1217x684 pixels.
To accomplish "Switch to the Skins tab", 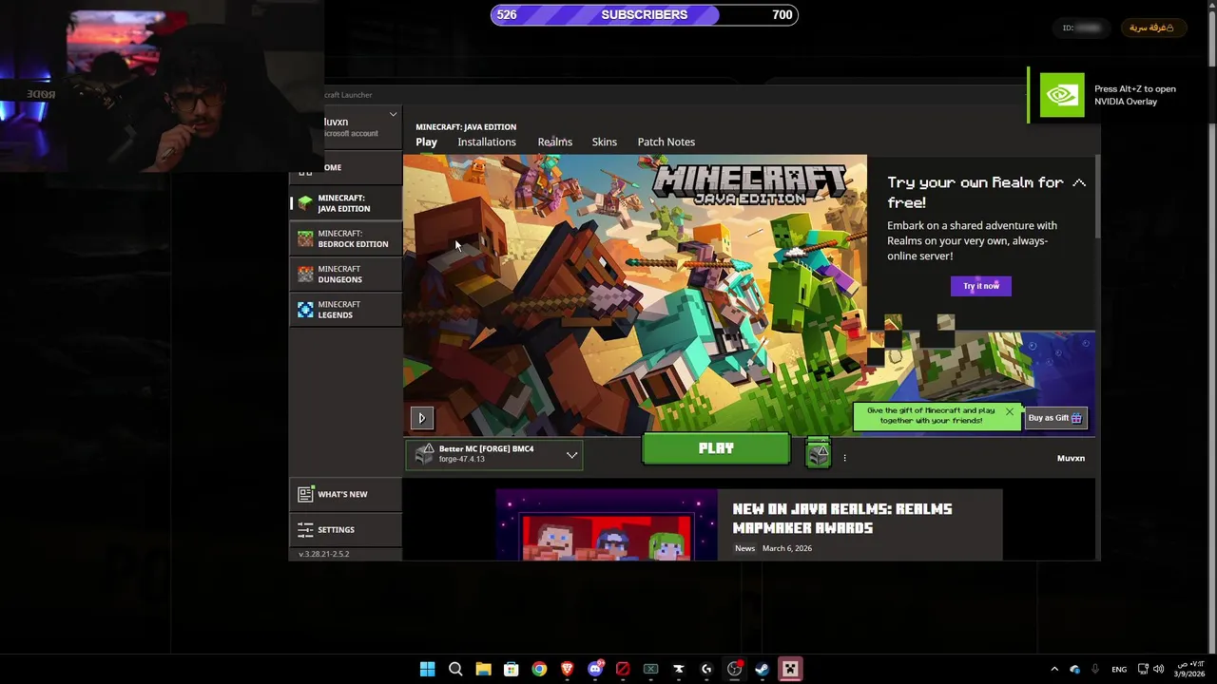I will [605, 142].
